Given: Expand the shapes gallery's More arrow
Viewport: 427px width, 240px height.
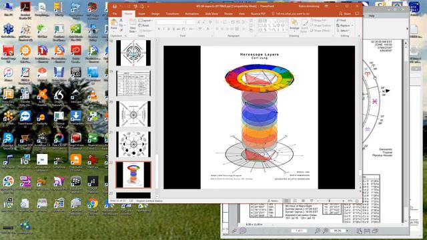Looking at the screenshot, I should (x=287, y=30).
